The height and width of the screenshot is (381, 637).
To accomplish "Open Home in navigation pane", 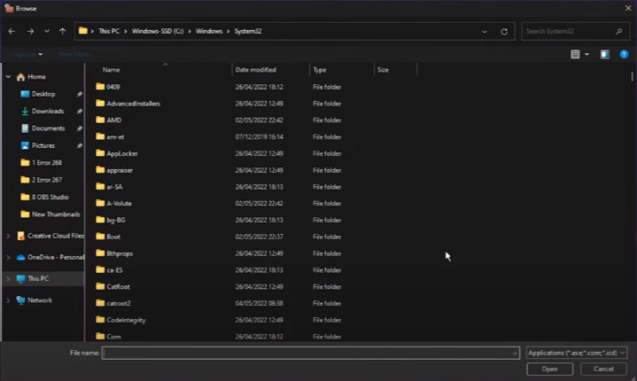I will tap(36, 77).
